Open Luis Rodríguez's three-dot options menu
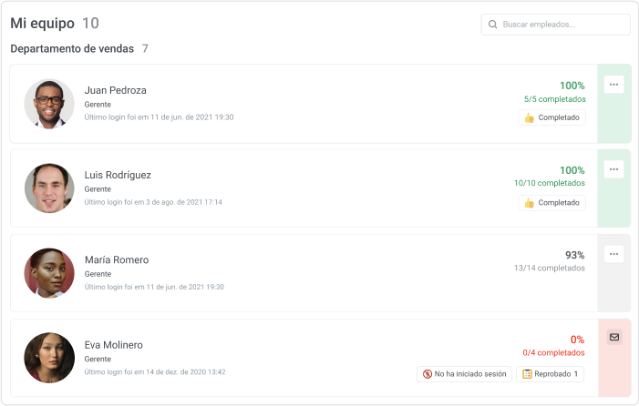 coord(613,169)
